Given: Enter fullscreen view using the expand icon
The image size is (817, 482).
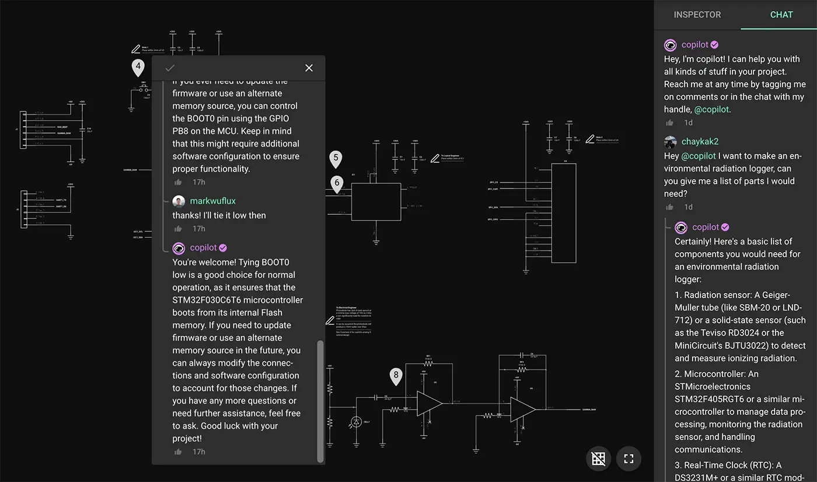Looking at the screenshot, I should 629,459.
